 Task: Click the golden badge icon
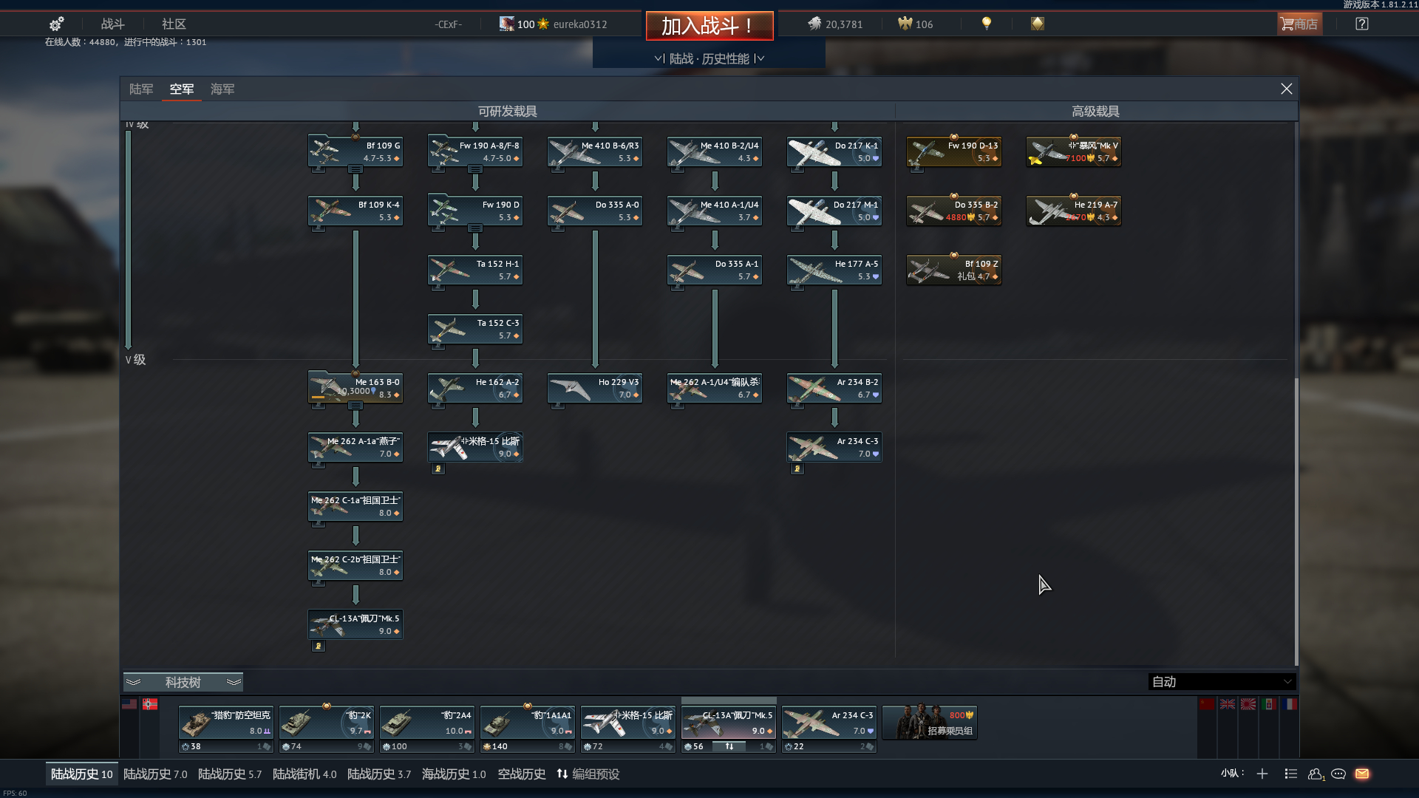pyautogui.click(x=1038, y=24)
